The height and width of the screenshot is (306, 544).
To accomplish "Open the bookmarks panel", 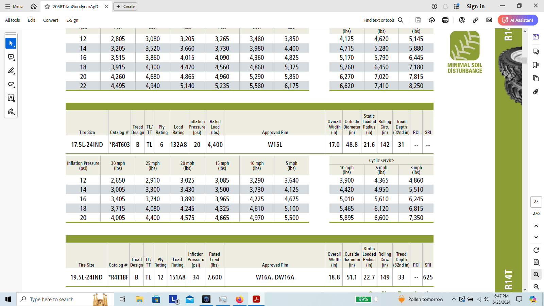I will 536,65.
